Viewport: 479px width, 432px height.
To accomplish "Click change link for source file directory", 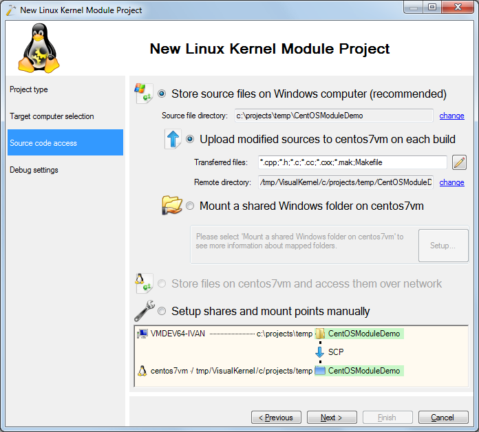I will 451,116.
